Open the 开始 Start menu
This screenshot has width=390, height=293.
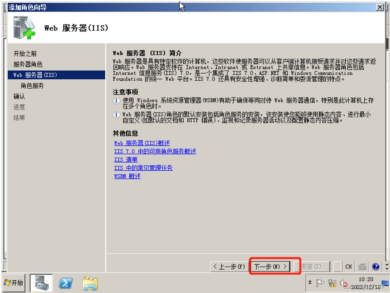(14, 282)
